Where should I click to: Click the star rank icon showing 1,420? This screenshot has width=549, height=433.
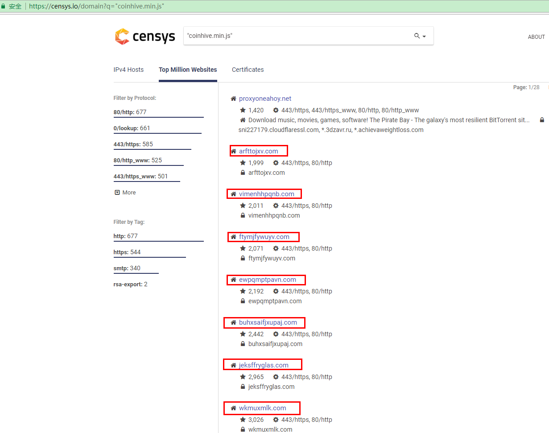point(243,110)
